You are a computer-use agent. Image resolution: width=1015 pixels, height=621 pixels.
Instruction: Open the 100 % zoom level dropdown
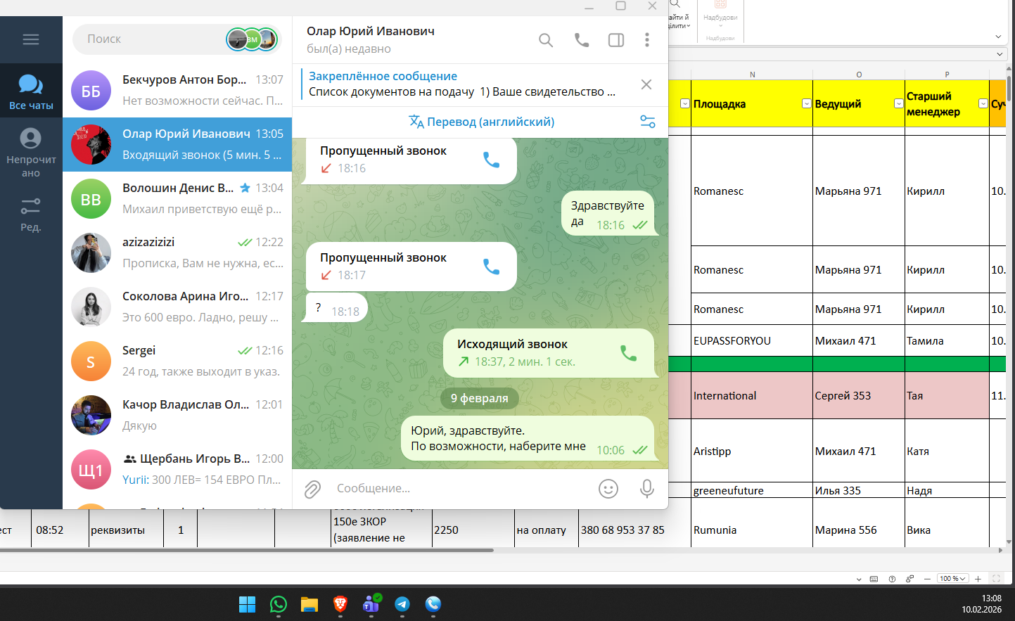click(953, 579)
